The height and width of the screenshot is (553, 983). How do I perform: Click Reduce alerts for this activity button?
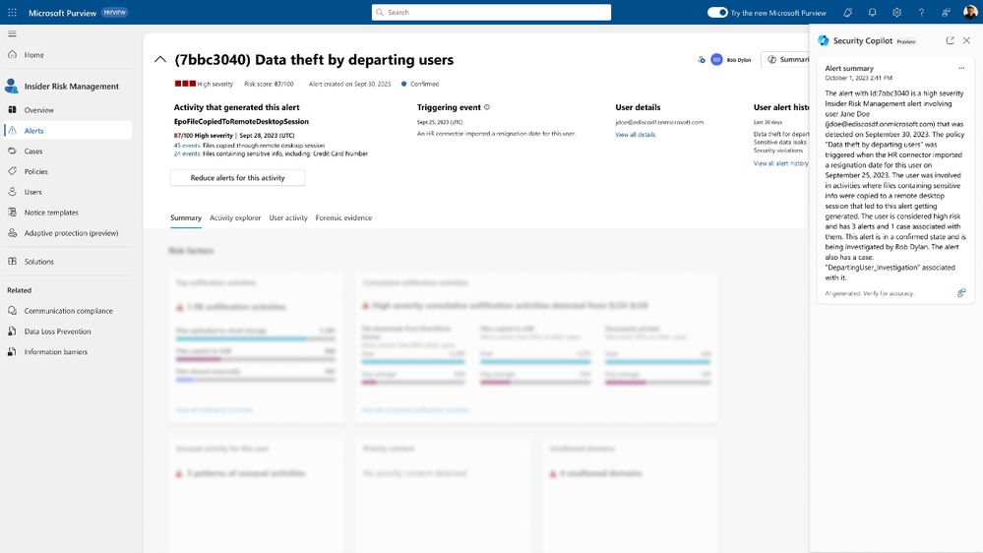click(x=237, y=177)
